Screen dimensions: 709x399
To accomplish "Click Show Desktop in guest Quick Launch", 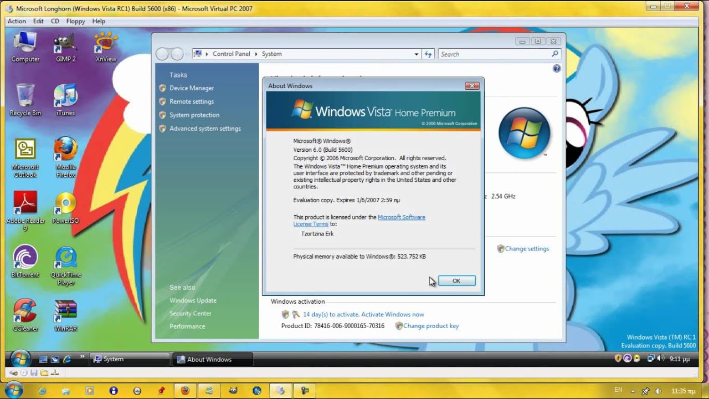I will coord(43,359).
